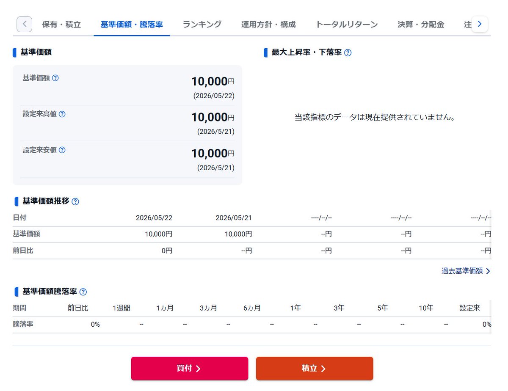Screen dimensions: 508x391
Task: Click the 3カ月 period column header
Action: (208, 308)
